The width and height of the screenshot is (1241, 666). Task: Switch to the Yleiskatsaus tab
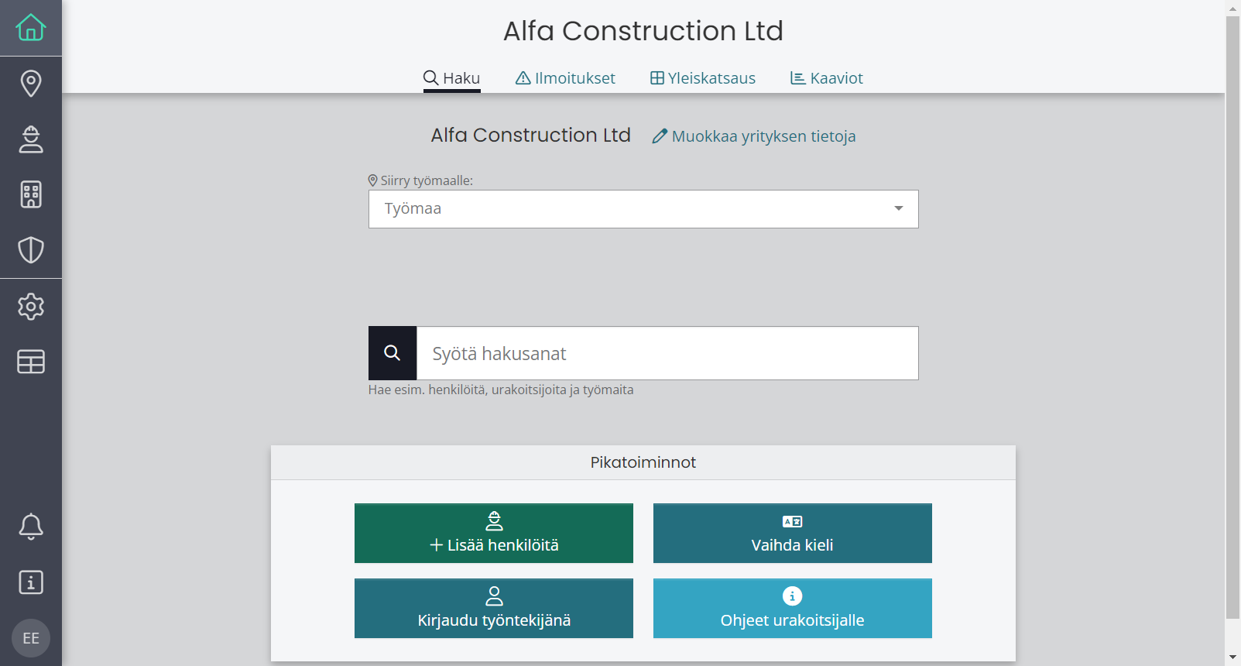click(703, 78)
